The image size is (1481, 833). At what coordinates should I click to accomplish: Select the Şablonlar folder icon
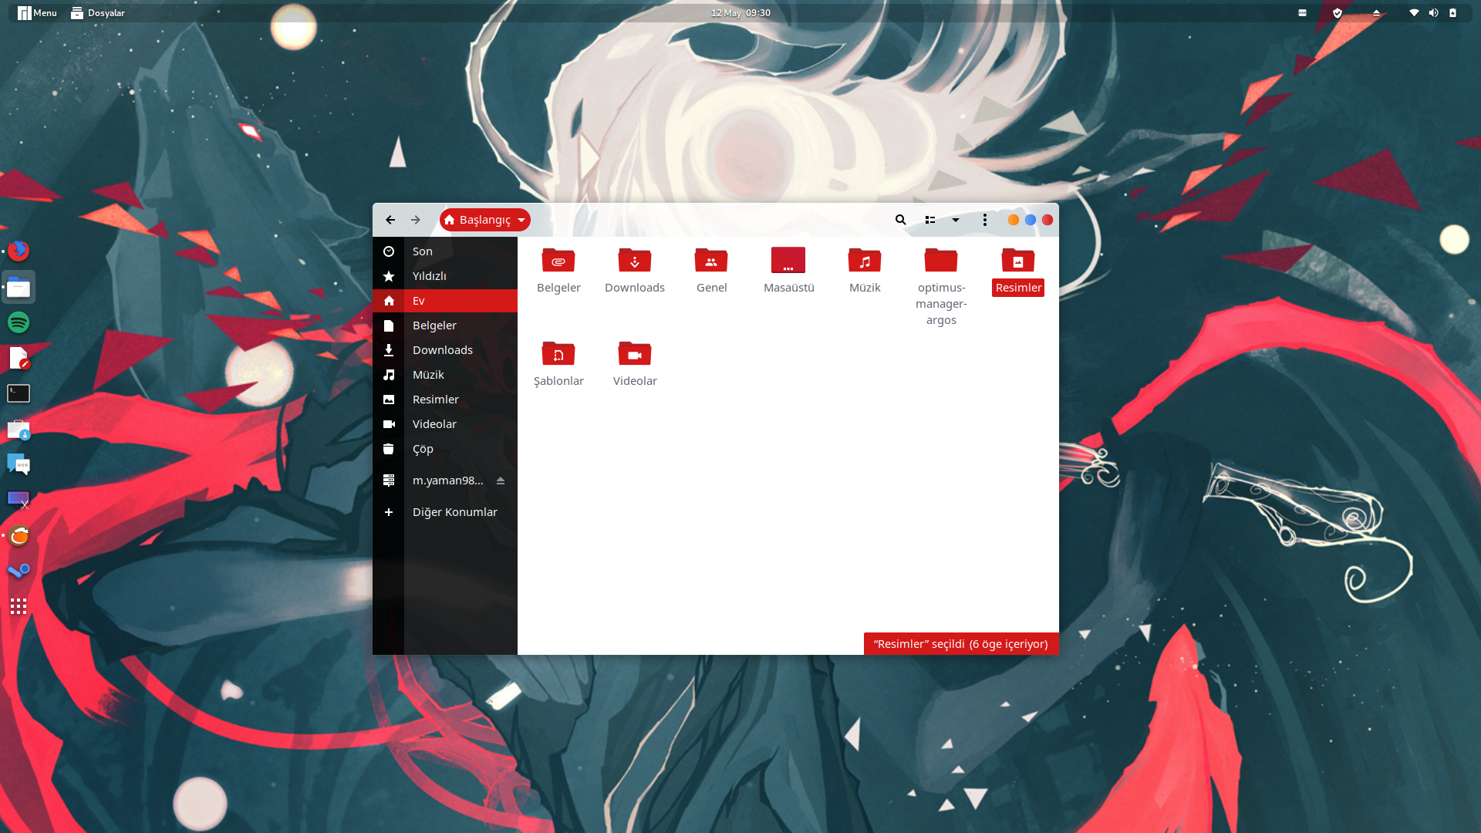pos(558,354)
